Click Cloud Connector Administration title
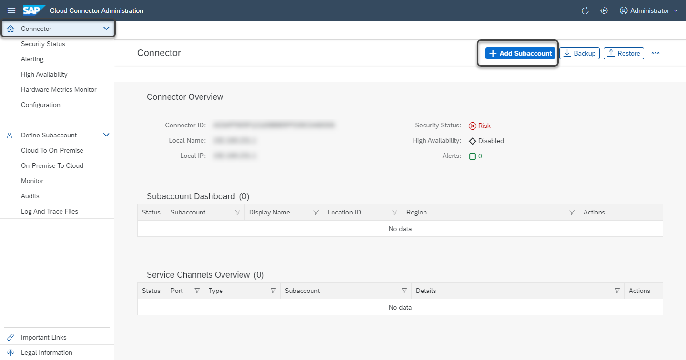 click(97, 10)
